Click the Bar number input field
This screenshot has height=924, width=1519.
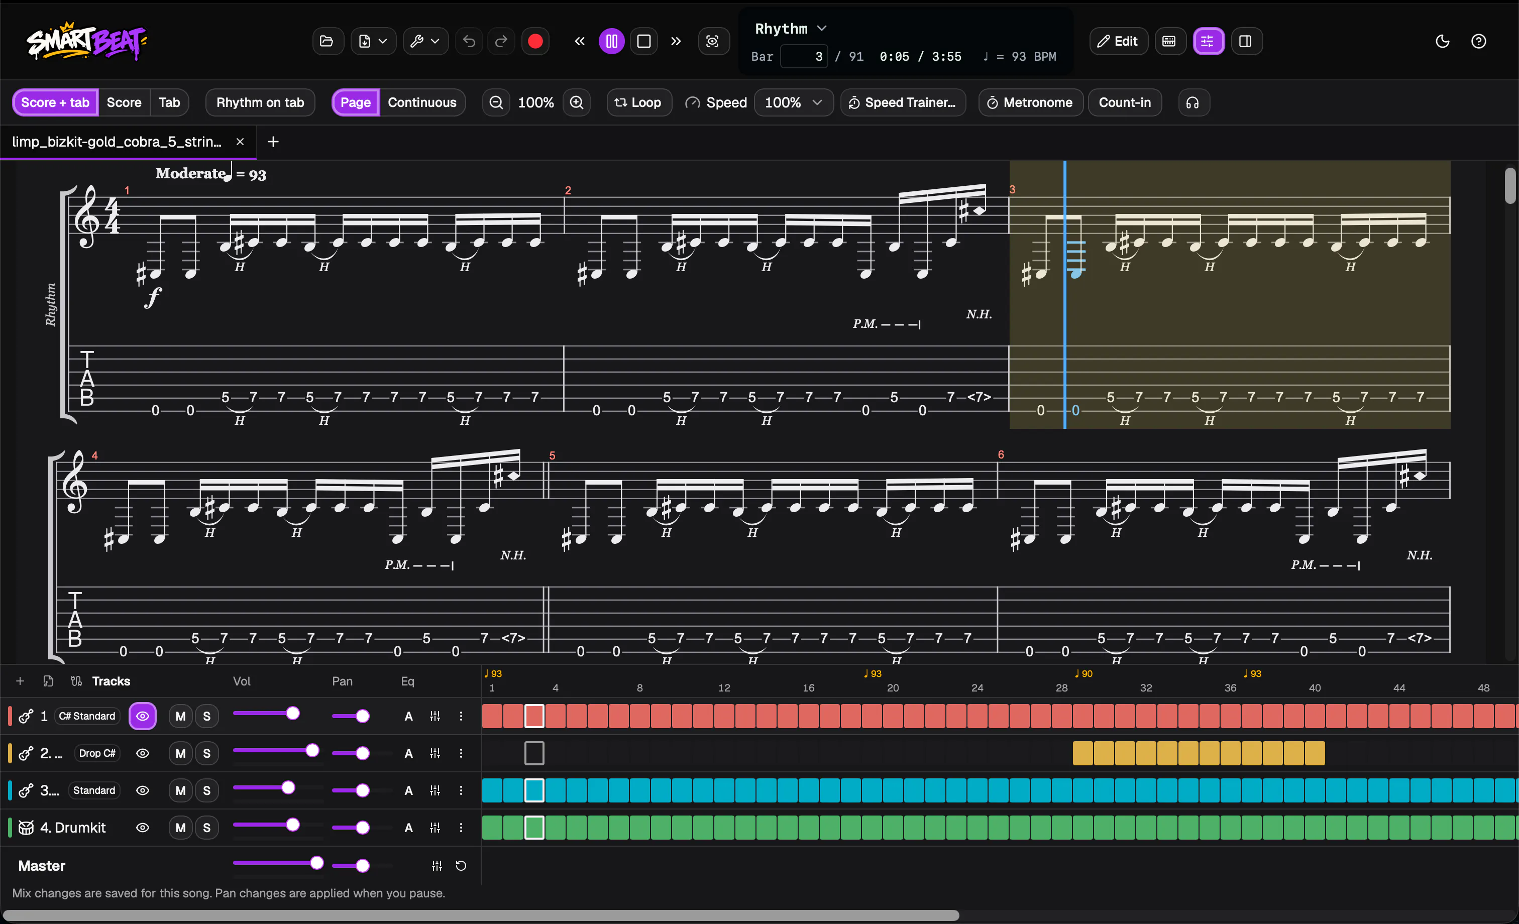click(804, 57)
